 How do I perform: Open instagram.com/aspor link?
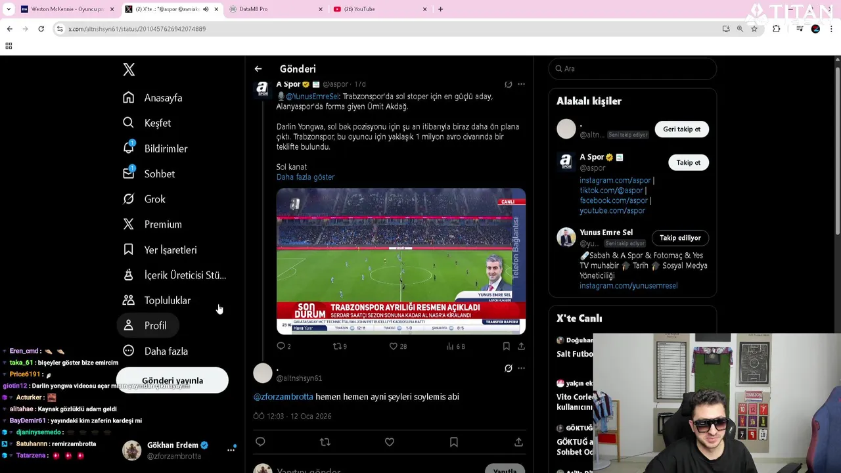tap(615, 181)
